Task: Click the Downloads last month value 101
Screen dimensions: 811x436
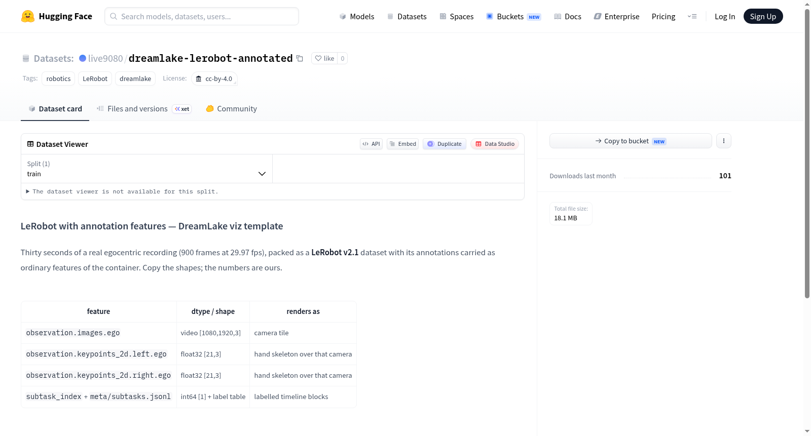Action: click(x=725, y=176)
